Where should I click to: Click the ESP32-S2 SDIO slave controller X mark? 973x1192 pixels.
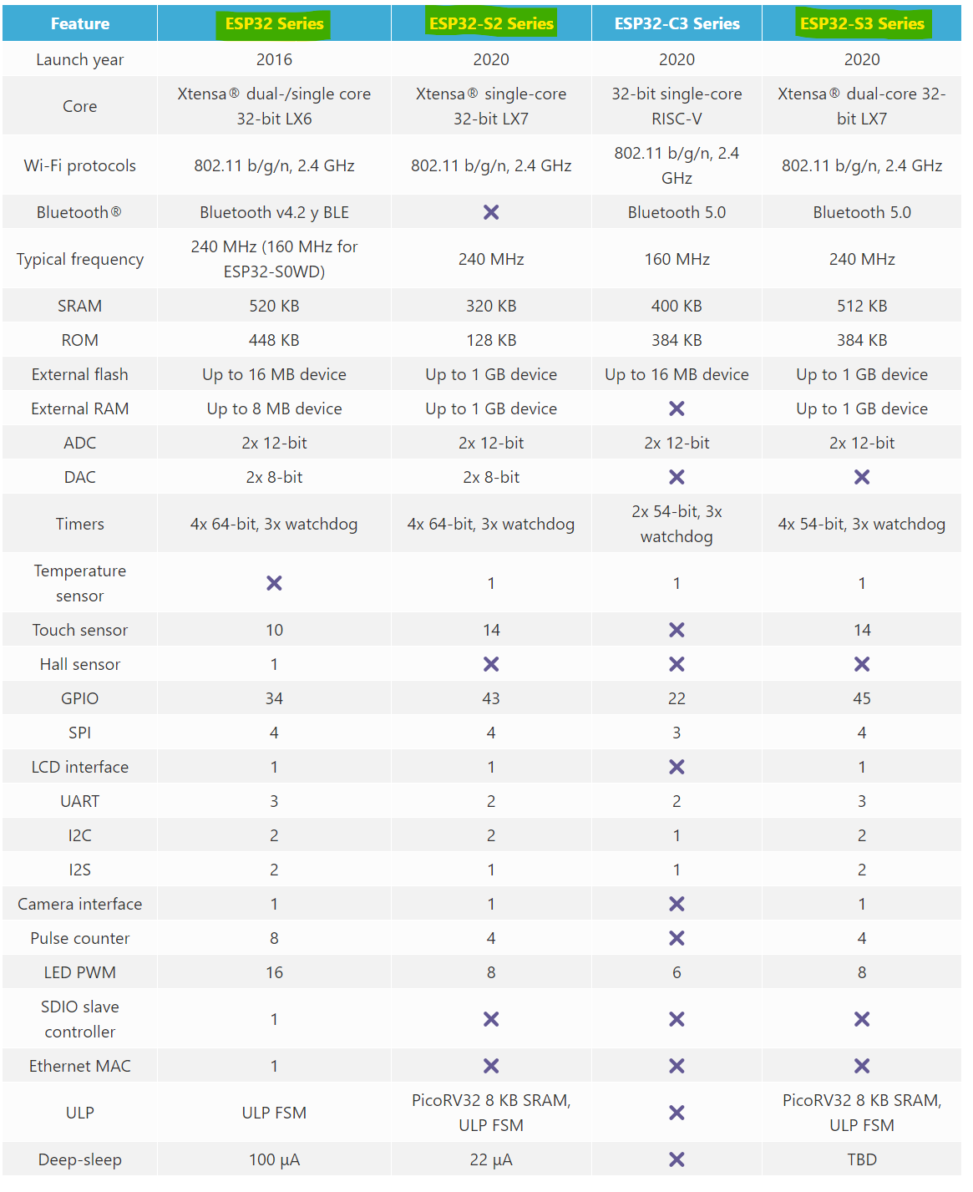[x=491, y=1019]
